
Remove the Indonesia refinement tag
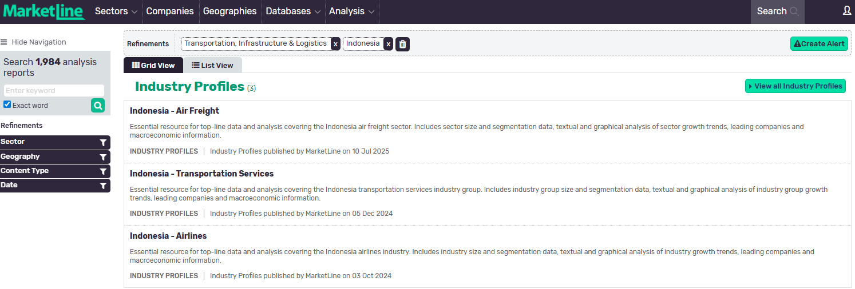coord(388,44)
